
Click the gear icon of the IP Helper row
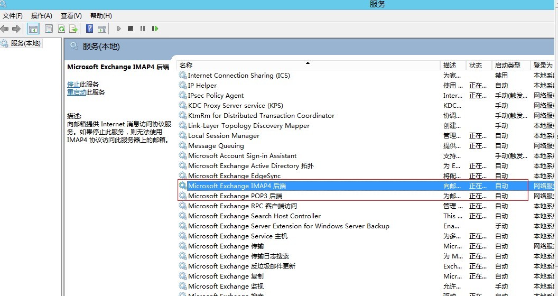182,86
